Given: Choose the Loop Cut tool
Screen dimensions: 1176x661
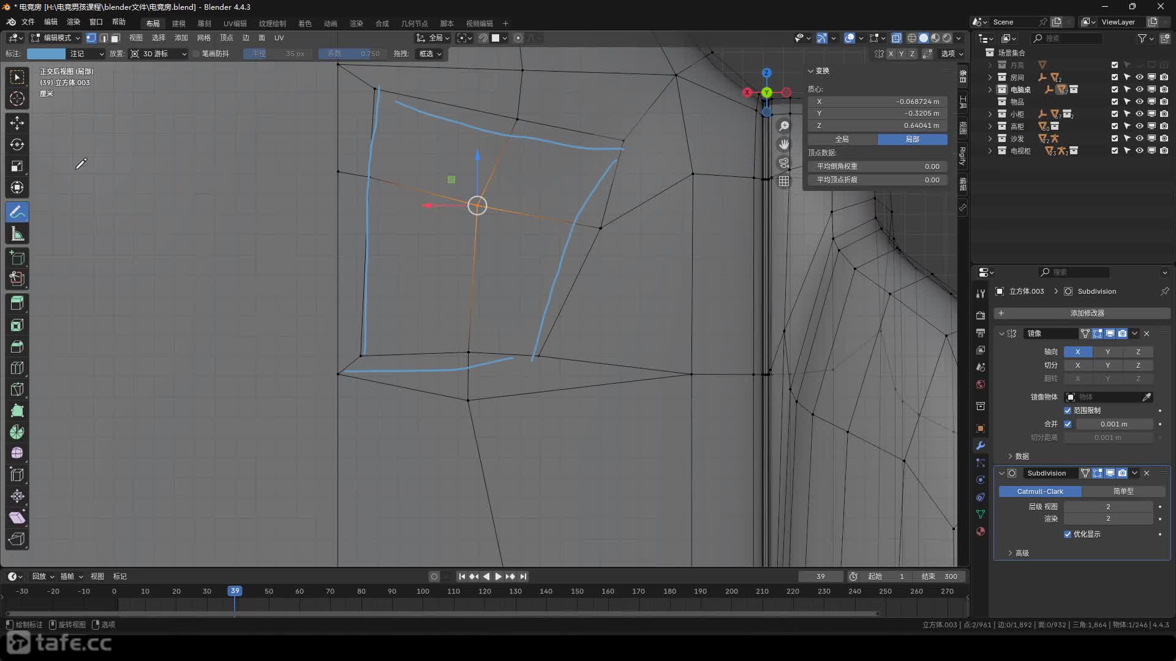Looking at the screenshot, I should click(x=17, y=368).
